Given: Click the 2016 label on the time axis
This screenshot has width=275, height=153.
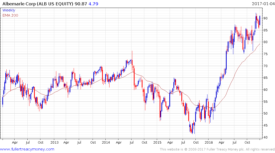Looking at the screenshot, I should click(x=208, y=142).
